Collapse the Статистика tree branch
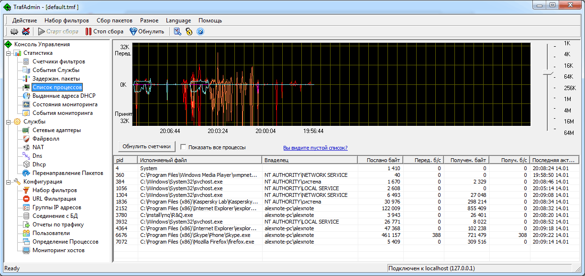The width and height of the screenshot is (585, 276). (8, 53)
